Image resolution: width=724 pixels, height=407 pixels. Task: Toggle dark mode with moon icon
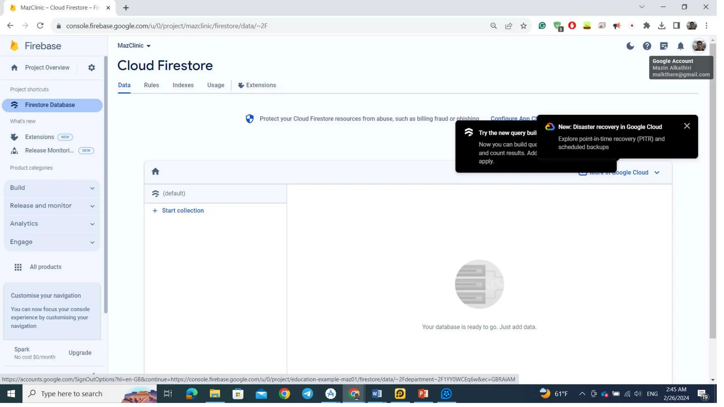pyautogui.click(x=630, y=46)
